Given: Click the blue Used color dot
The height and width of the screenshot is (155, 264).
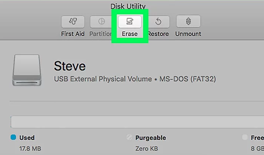Looking at the screenshot, I should pyautogui.click(x=13, y=137).
